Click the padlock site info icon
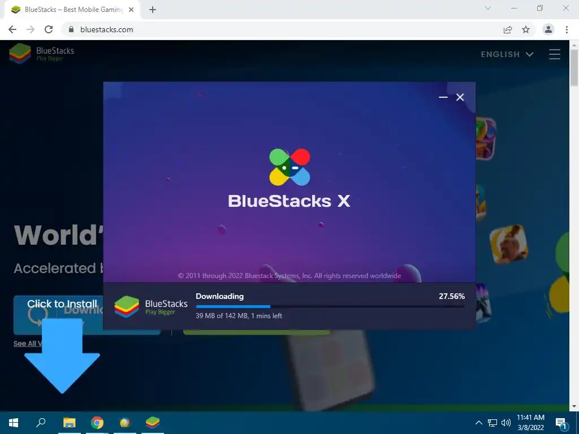579x434 pixels. coord(71,29)
